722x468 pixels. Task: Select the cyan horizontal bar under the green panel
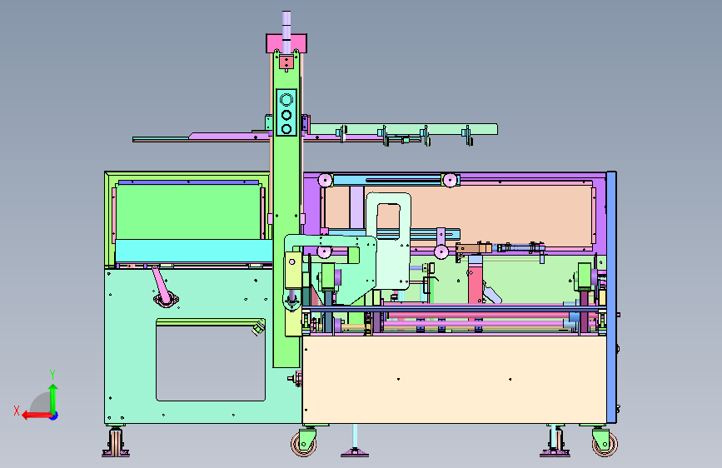194,251
